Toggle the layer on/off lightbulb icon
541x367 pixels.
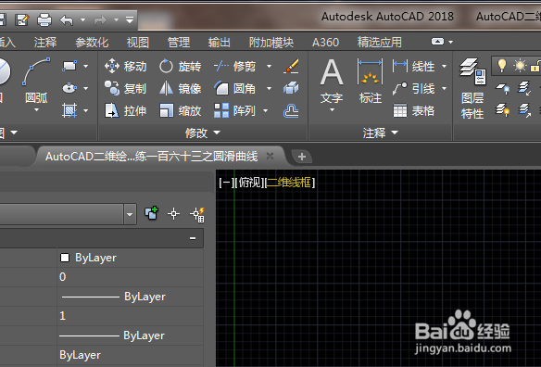coord(502,65)
